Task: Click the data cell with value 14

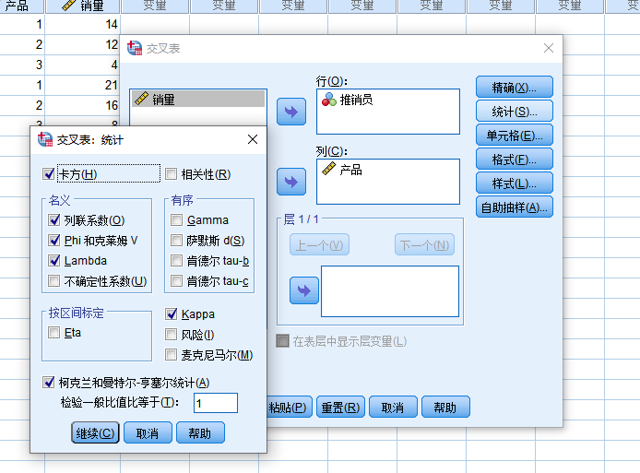Action: pyautogui.click(x=82, y=24)
